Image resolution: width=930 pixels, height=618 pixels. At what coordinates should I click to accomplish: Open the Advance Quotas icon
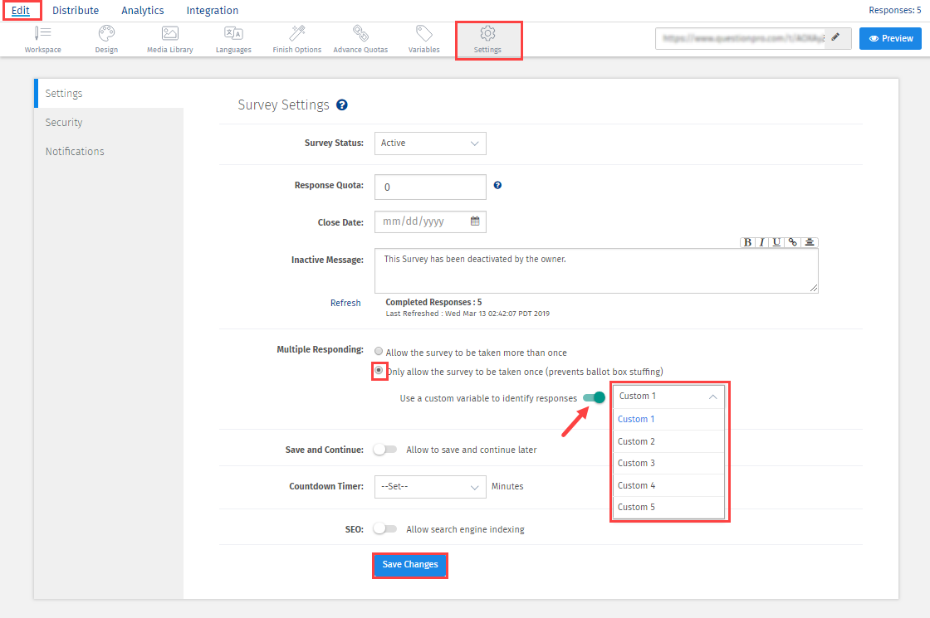coord(360,34)
